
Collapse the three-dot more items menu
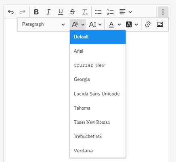coord(163,12)
